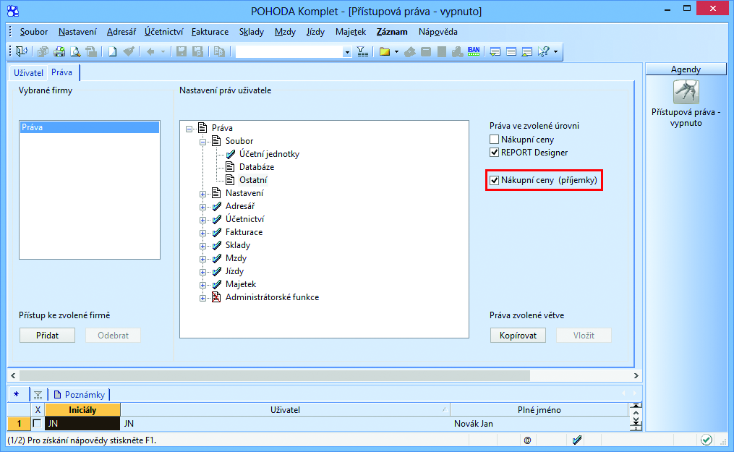Open dropdown arrow next to yellow folder

396,51
